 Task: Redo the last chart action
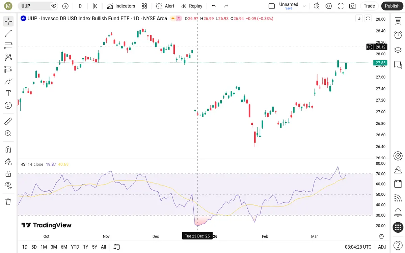coord(226,6)
